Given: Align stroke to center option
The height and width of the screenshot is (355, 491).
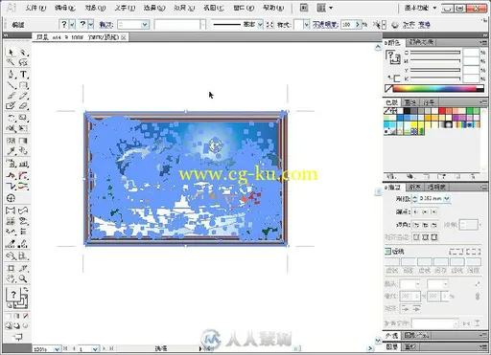Looking at the screenshot, I should 416,237.
